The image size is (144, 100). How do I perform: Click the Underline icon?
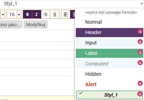coord(55,14)
